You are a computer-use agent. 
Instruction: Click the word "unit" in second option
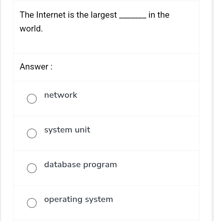(x=83, y=130)
